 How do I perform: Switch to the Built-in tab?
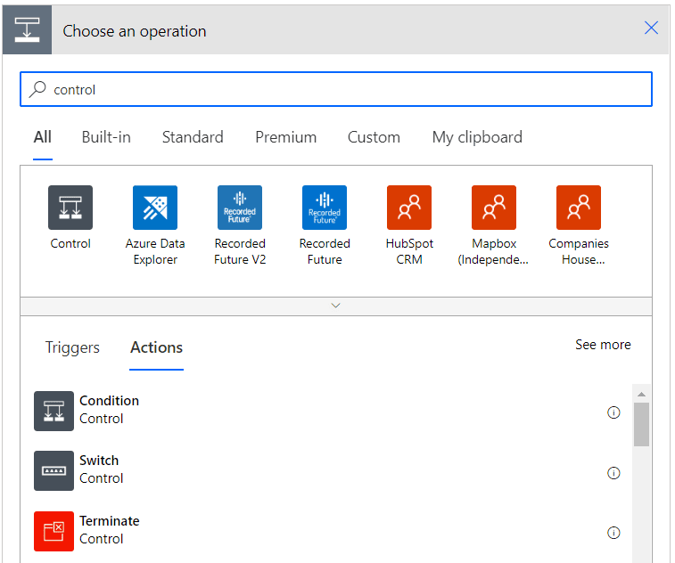tap(106, 137)
